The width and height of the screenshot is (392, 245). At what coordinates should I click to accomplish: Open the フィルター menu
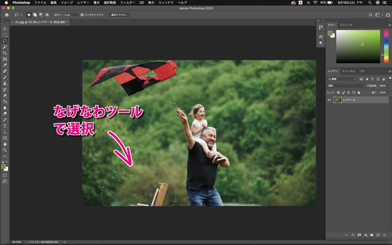coord(127,2)
